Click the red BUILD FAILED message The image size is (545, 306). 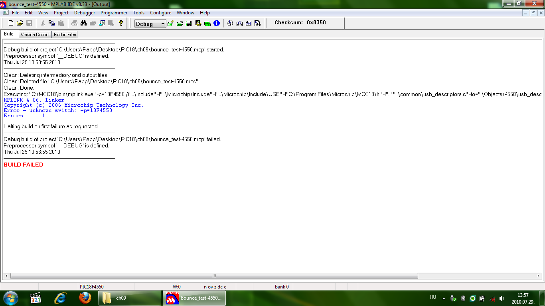point(24,165)
